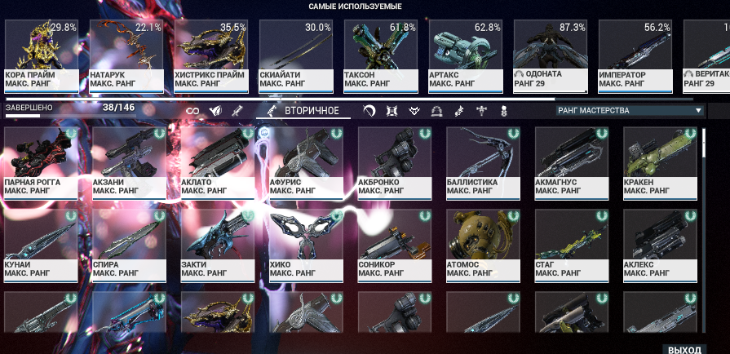
Task: Select the square sentinel category icon
Action: (392, 111)
